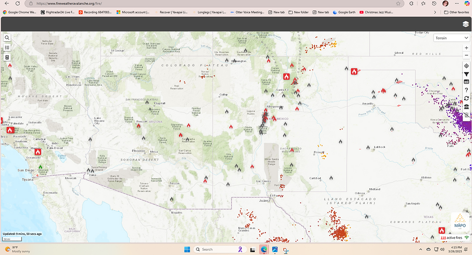This screenshot has width=472, height=255.
Task: Open the Longlegs | Yavapai L... bookmark
Action: point(209,12)
